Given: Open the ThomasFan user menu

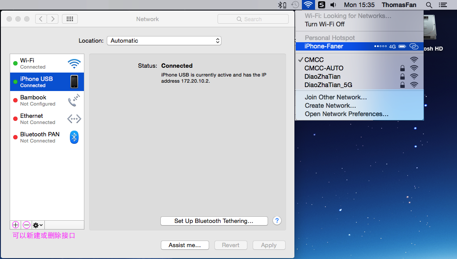Looking at the screenshot, I should 399,5.
